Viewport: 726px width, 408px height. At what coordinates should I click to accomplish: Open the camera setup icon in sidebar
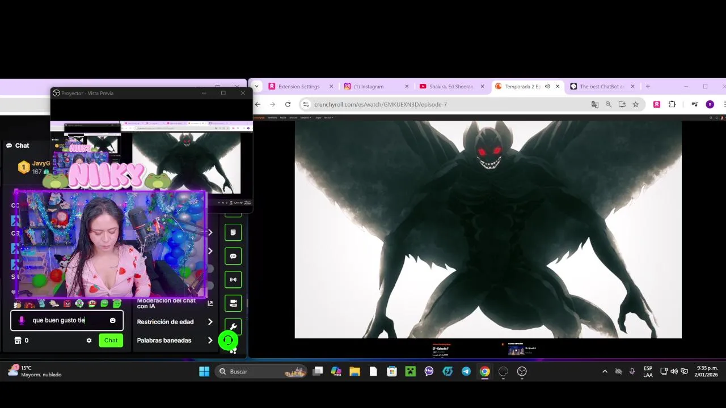(x=233, y=303)
